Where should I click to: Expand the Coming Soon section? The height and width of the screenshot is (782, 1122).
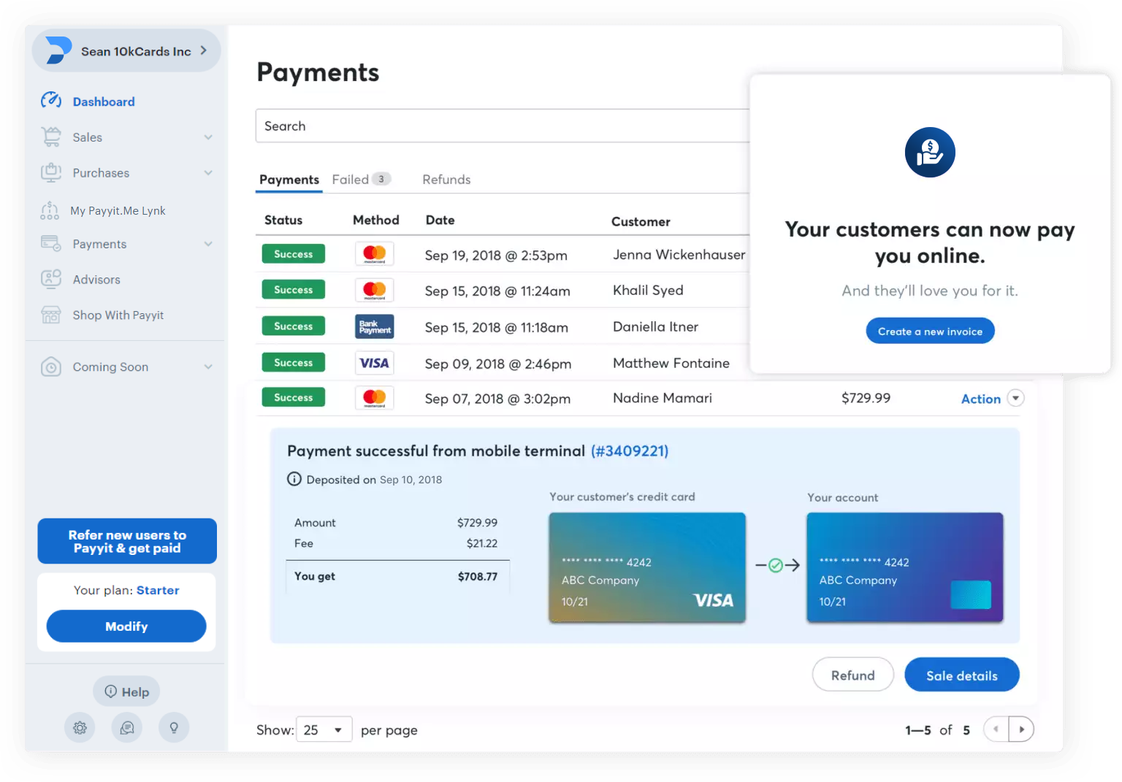pos(208,367)
